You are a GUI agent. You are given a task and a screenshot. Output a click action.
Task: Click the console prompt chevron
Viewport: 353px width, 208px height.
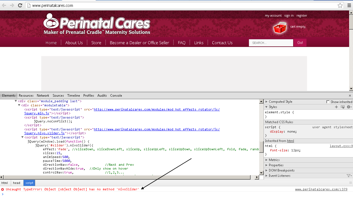tap(2, 194)
